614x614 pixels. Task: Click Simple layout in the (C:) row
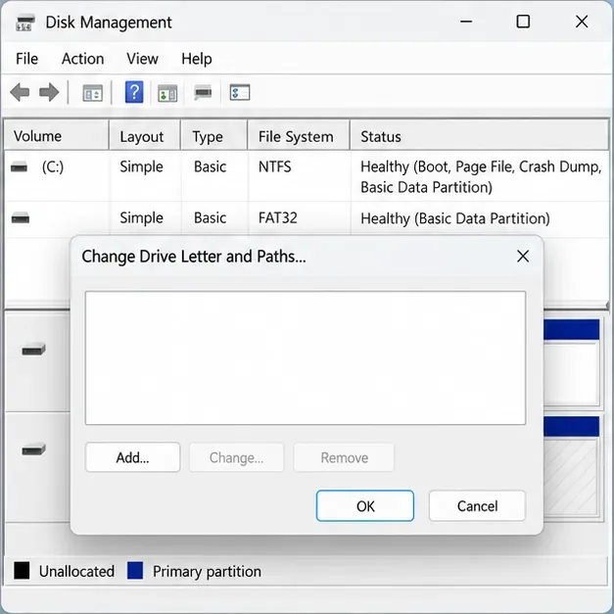[141, 167]
